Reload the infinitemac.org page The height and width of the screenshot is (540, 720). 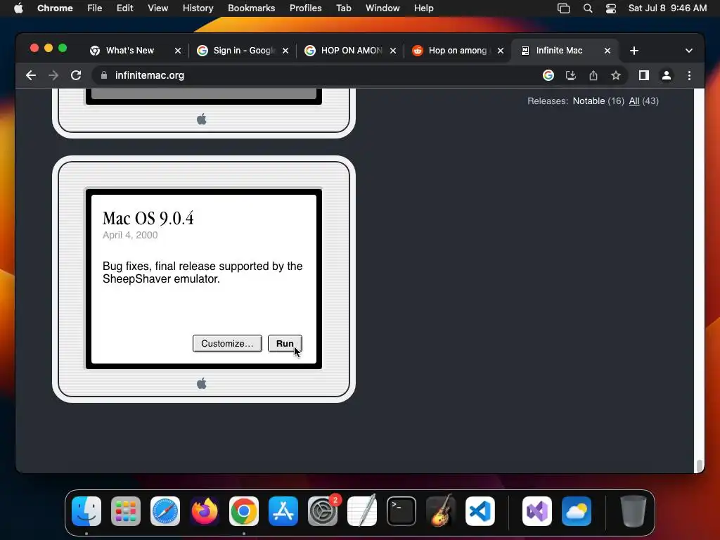point(76,75)
